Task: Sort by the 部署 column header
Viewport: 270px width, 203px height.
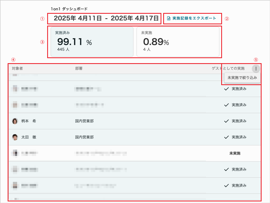Action: [79, 68]
